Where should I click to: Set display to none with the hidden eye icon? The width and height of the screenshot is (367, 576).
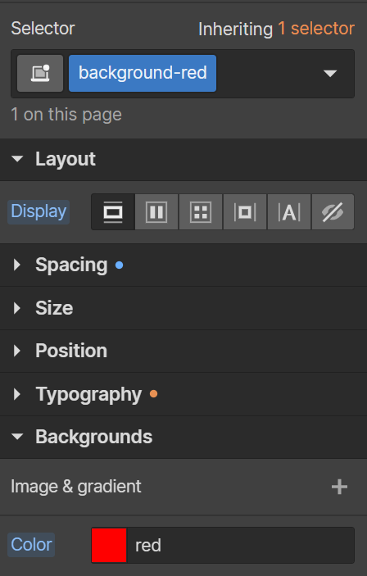click(x=333, y=212)
